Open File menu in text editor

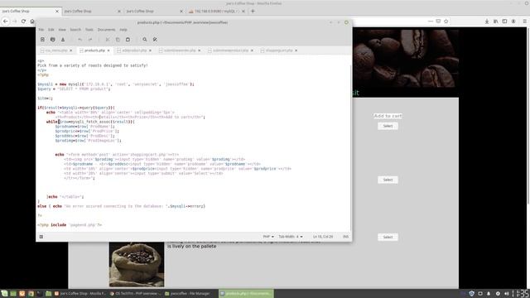click(41, 30)
